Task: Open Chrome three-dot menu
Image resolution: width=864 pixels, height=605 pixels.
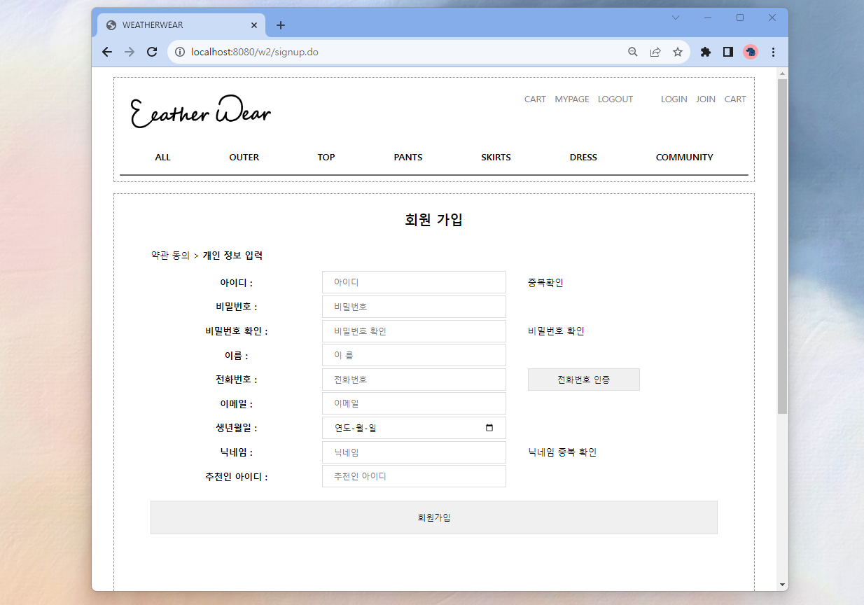Action: [773, 52]
